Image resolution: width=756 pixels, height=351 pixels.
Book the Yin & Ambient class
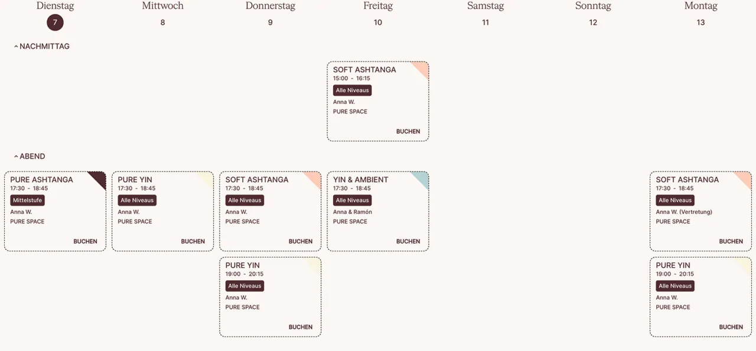pyautogui.click(x=408, y=241)
